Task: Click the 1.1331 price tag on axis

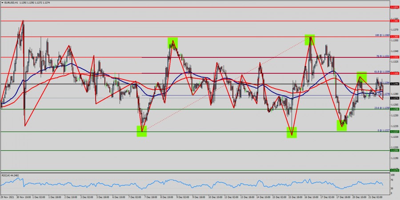Action: point(394,57)
